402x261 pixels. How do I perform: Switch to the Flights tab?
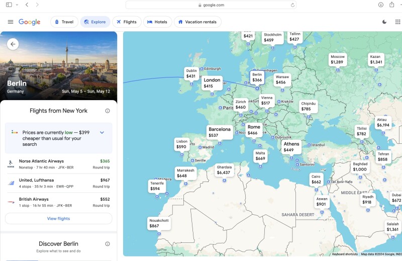tap(126, 22)
